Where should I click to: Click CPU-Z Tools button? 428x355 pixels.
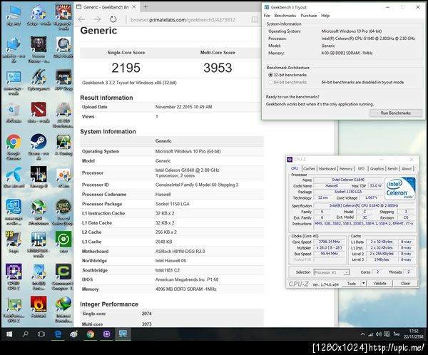[351, 284]
